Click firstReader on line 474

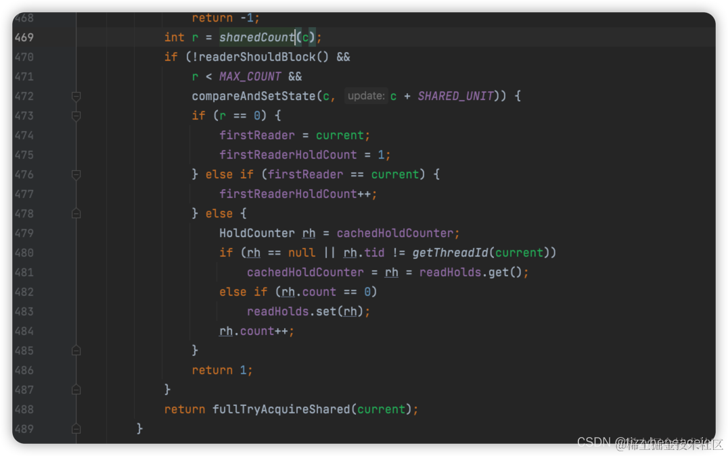257,135
